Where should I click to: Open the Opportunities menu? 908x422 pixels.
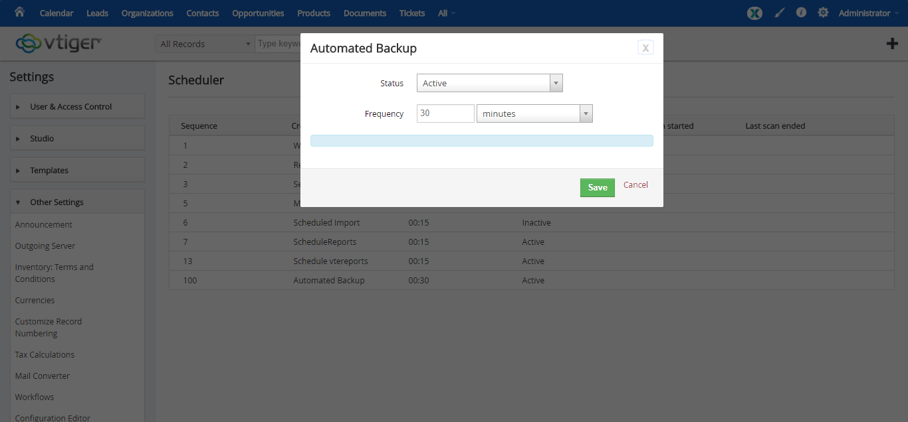(258, 13)
